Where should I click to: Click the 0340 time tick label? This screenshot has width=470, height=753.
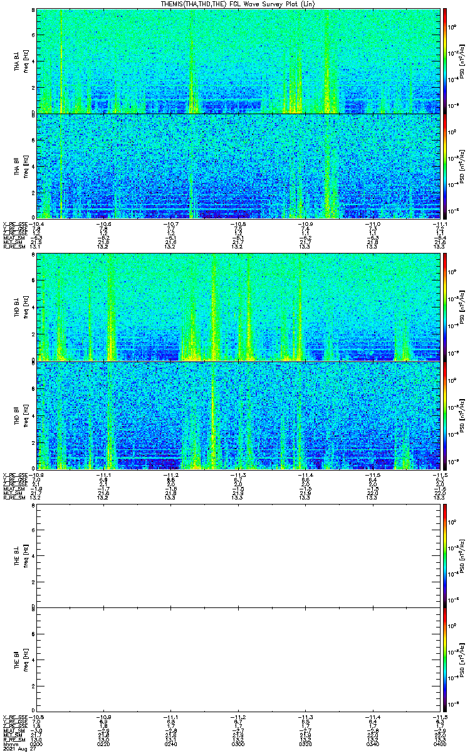372,744
